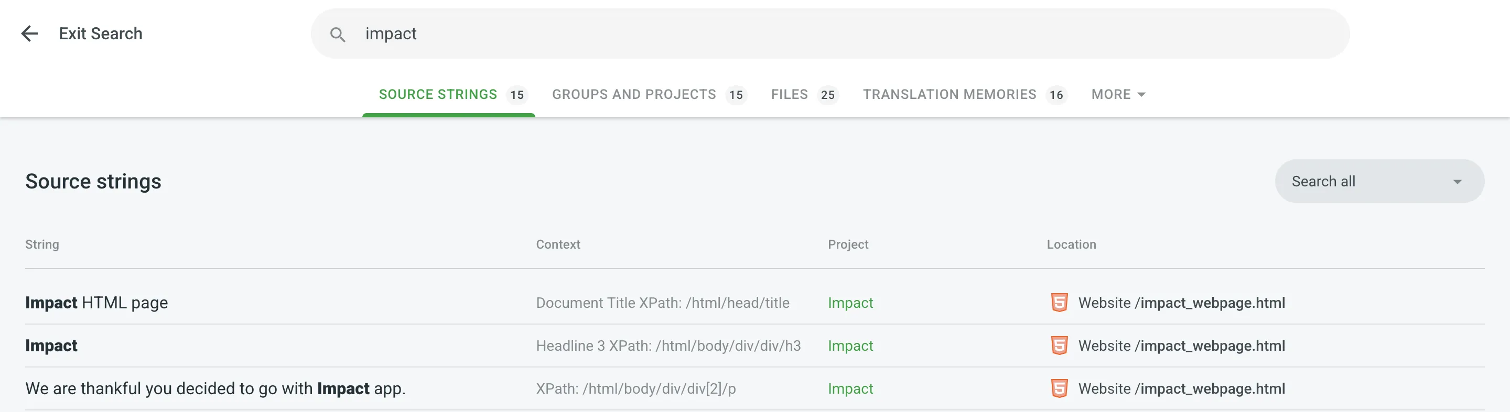Viewport: 1510px width, 412px height.
Task: Click the Search all dropdown arrow
Action: click(1457, 182)
